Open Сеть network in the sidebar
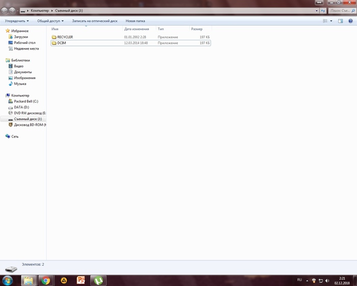Screen dimensions: 357x286 (x=15, y=136)
